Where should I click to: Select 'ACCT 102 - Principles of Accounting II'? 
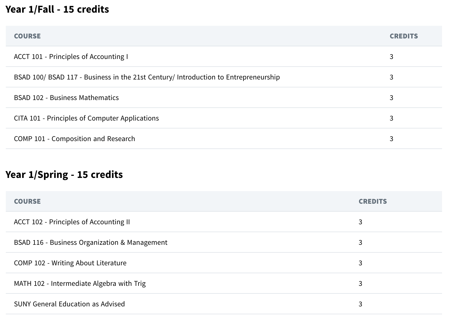[x=72, y=222]
